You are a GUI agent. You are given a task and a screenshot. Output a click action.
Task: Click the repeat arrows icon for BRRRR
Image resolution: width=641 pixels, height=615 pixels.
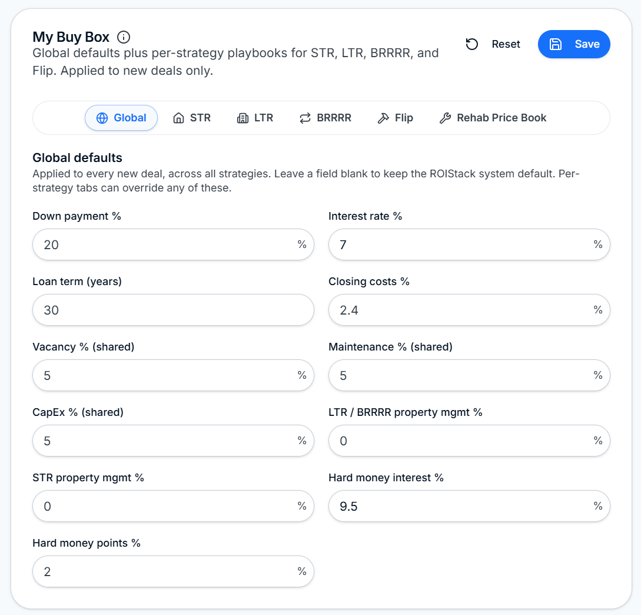pyautogui.click(x=305, y=118)
